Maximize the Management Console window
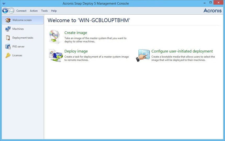225x141 pixels. 211,3
